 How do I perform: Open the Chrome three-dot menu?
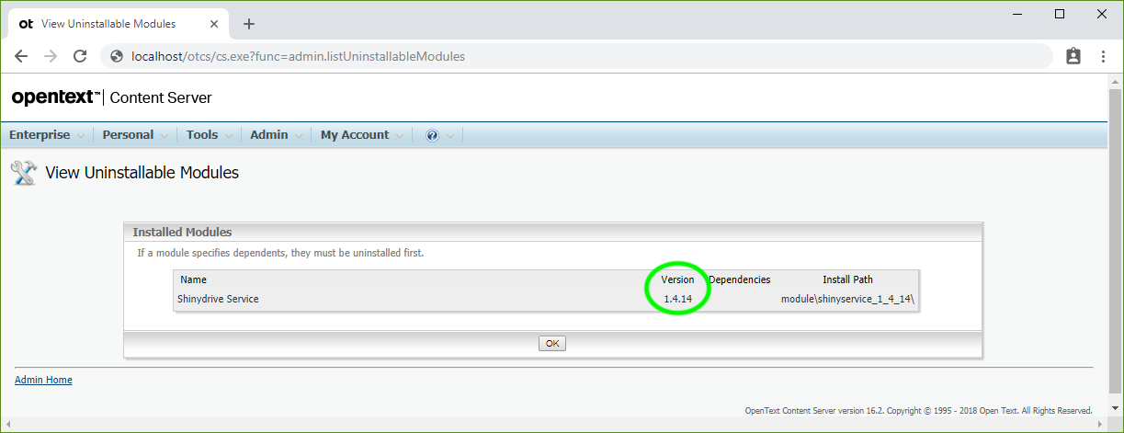tap(1103, 56)
